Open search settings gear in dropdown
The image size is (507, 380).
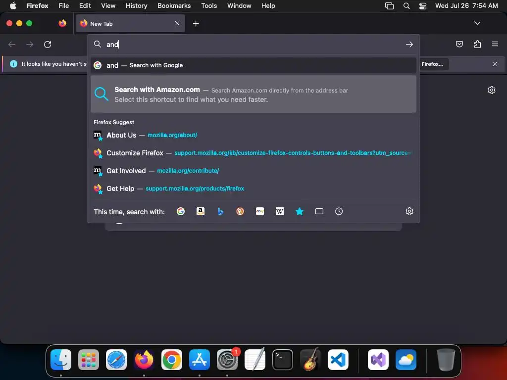409,211
